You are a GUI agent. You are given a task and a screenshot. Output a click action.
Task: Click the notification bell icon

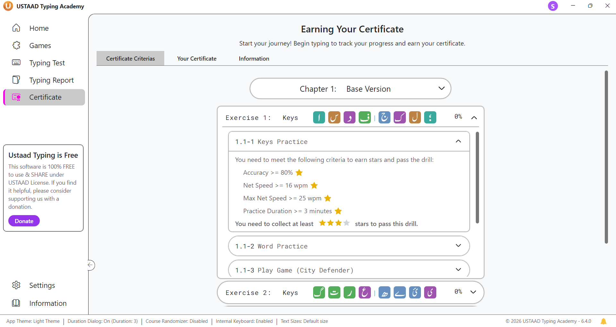coord(603,321)
